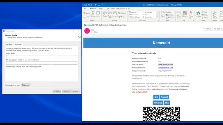Click the highlighted Site URL/Host value
This screenshot has width=223, height=125.
[166, 65]
